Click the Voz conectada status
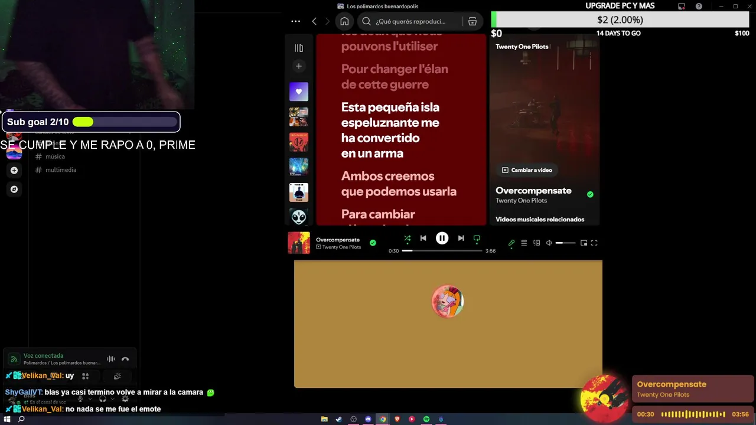Viewport: 756px width, 425px height. (x=43, y=356)
